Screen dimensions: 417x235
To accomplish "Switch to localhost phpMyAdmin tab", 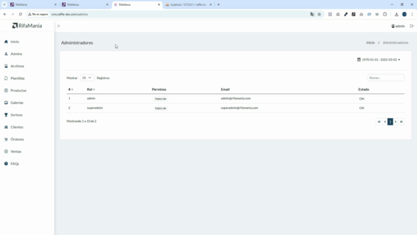I will click(x=188, y=5).
